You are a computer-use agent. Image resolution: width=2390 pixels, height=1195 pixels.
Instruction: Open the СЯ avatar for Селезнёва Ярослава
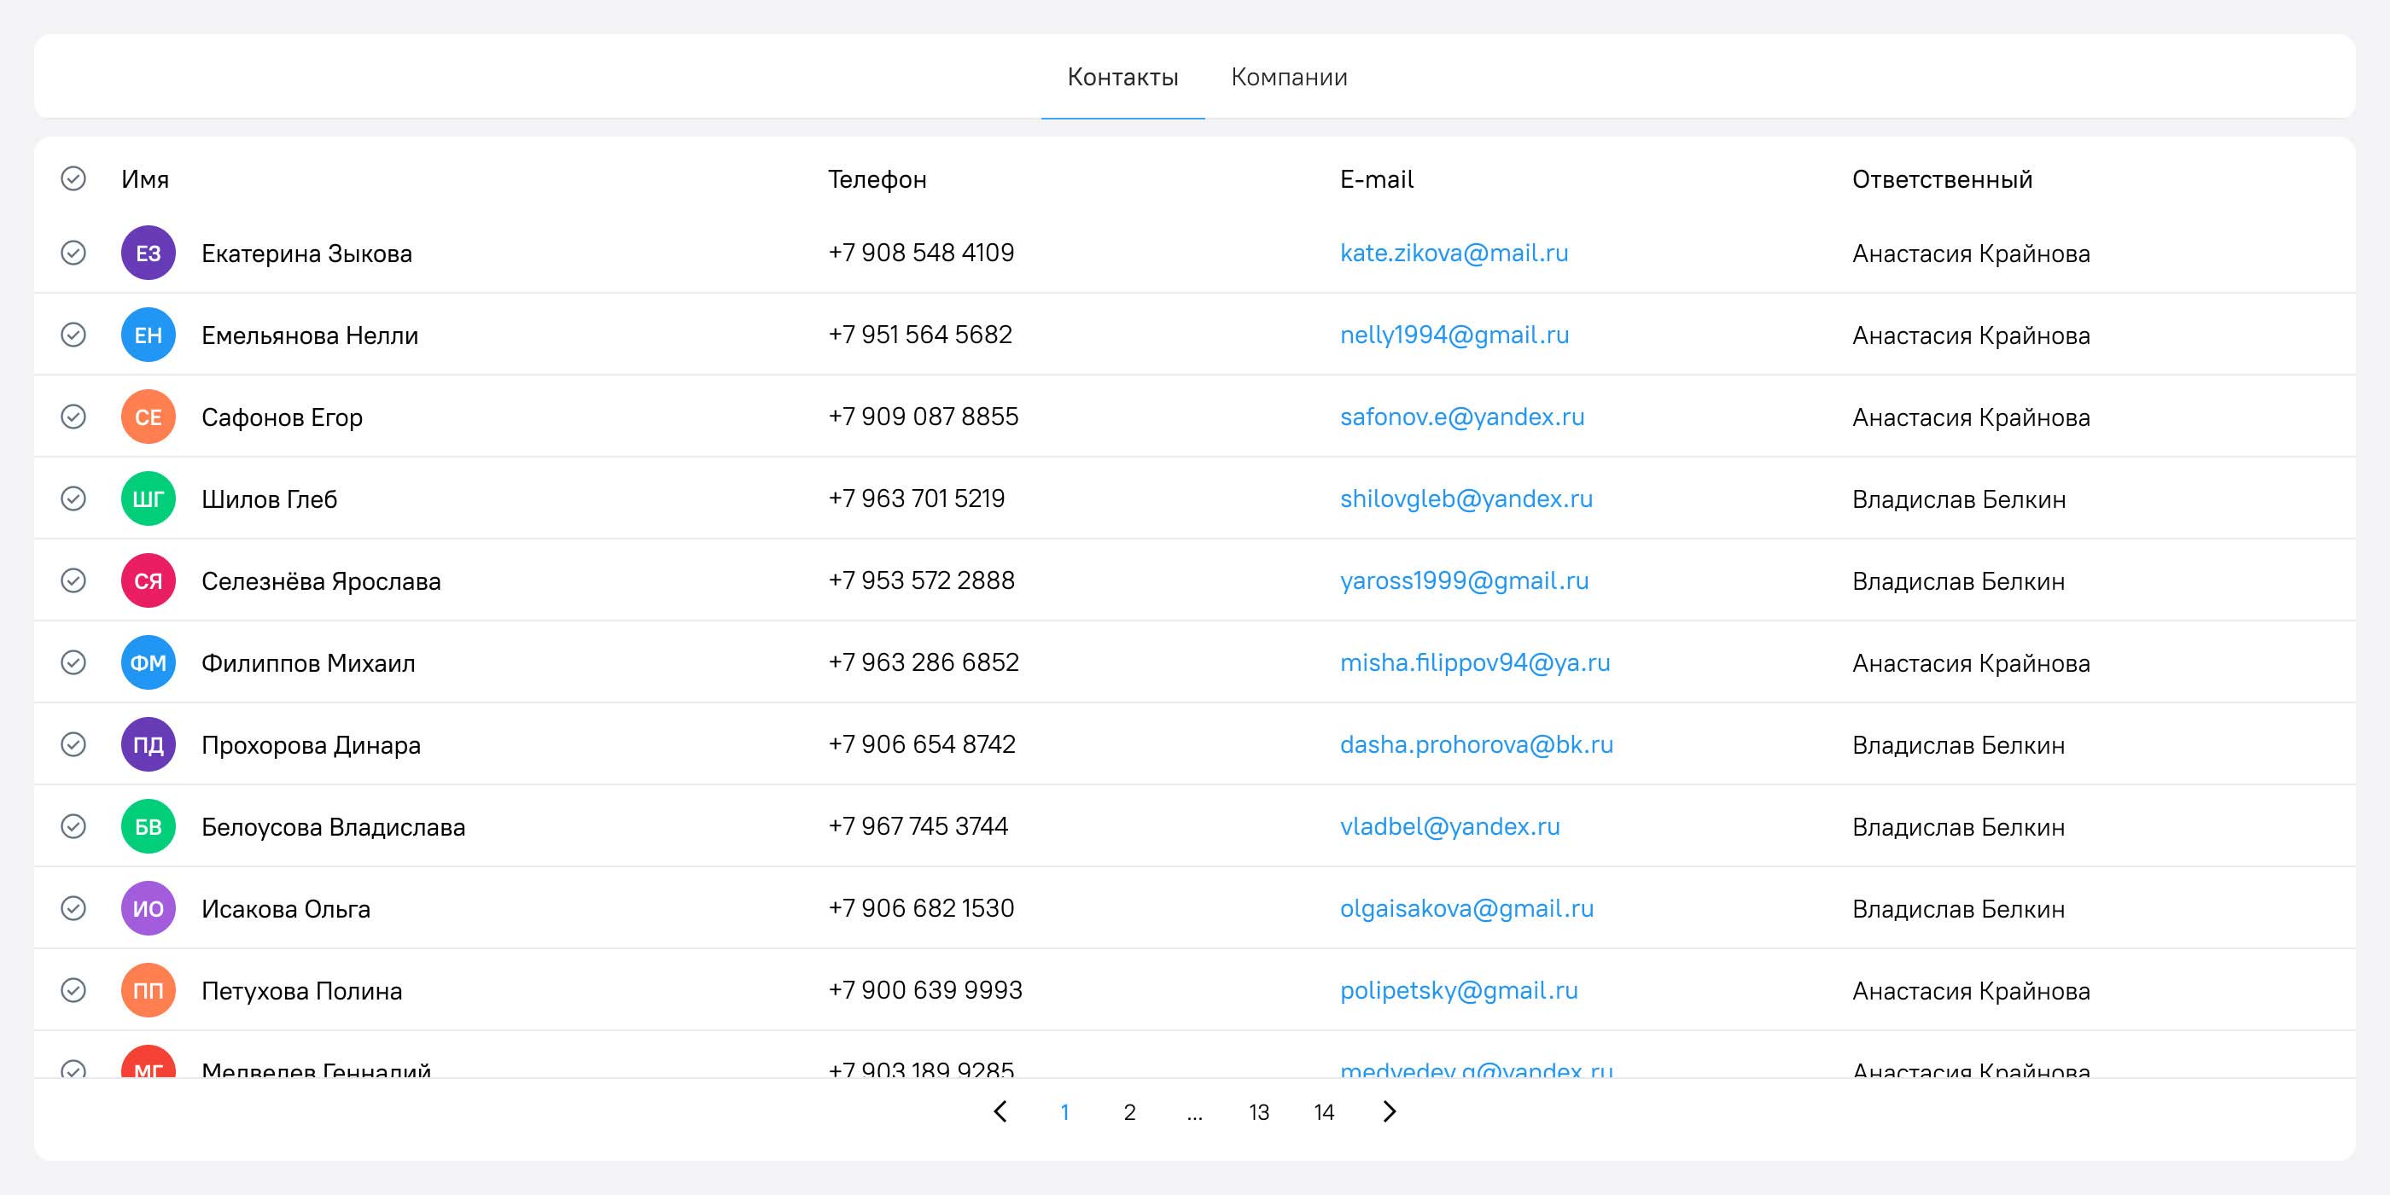tap(148, 580)
